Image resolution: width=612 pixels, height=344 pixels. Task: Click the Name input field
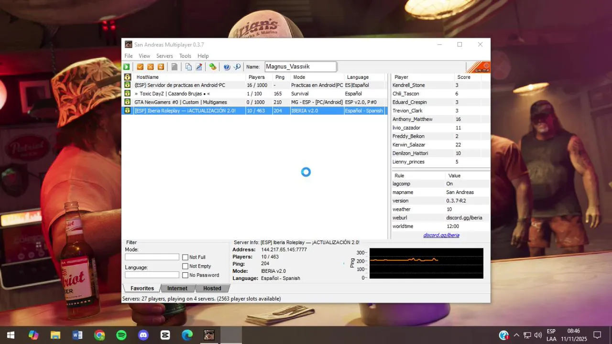pos(300,67)
